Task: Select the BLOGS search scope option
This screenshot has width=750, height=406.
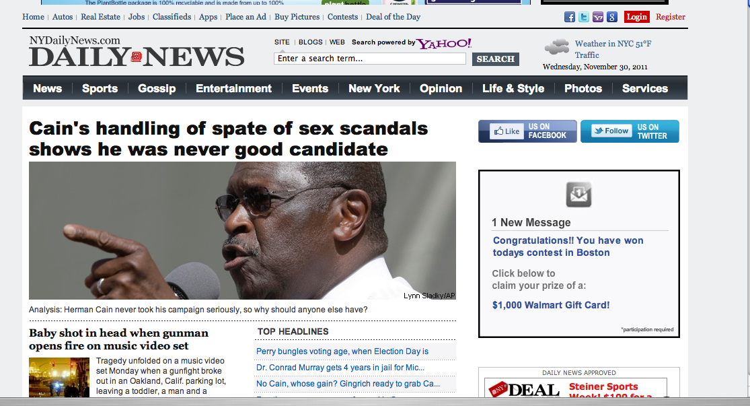Action: [311, 42]
